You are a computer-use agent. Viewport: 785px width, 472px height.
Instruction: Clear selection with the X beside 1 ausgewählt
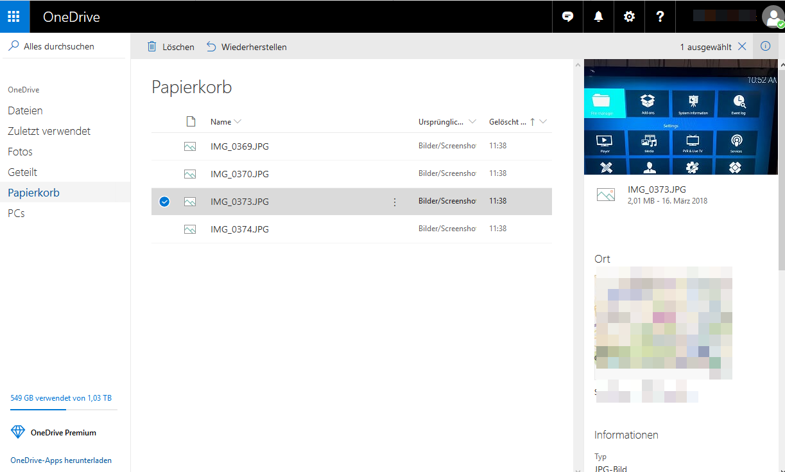(x=742, y=46)
